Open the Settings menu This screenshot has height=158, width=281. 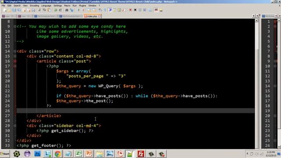coord(58,6)
